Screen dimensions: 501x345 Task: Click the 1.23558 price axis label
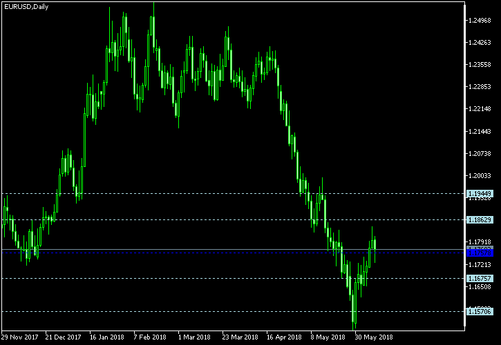(480, 65)
